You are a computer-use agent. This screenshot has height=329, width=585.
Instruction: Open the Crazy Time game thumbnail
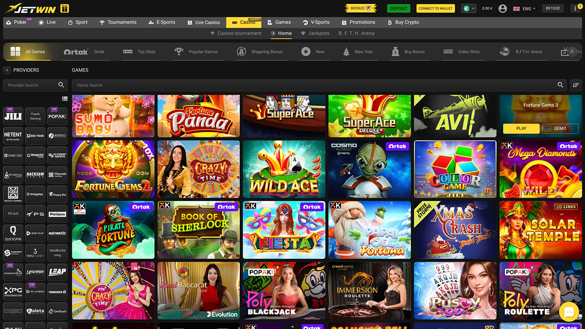pyautogui.click(x=198, y=169)
